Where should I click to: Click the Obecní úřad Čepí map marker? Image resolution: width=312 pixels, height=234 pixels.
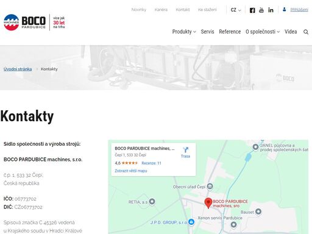pos(210,186)
